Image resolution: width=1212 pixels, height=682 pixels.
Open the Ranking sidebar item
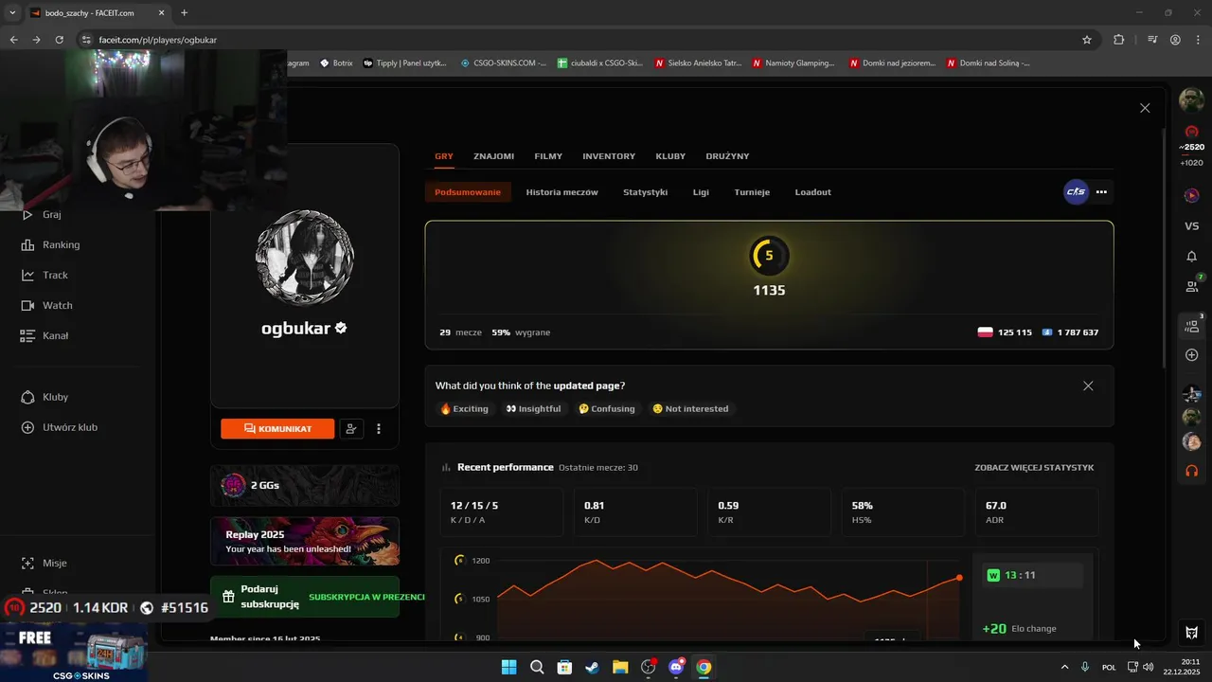50,244
